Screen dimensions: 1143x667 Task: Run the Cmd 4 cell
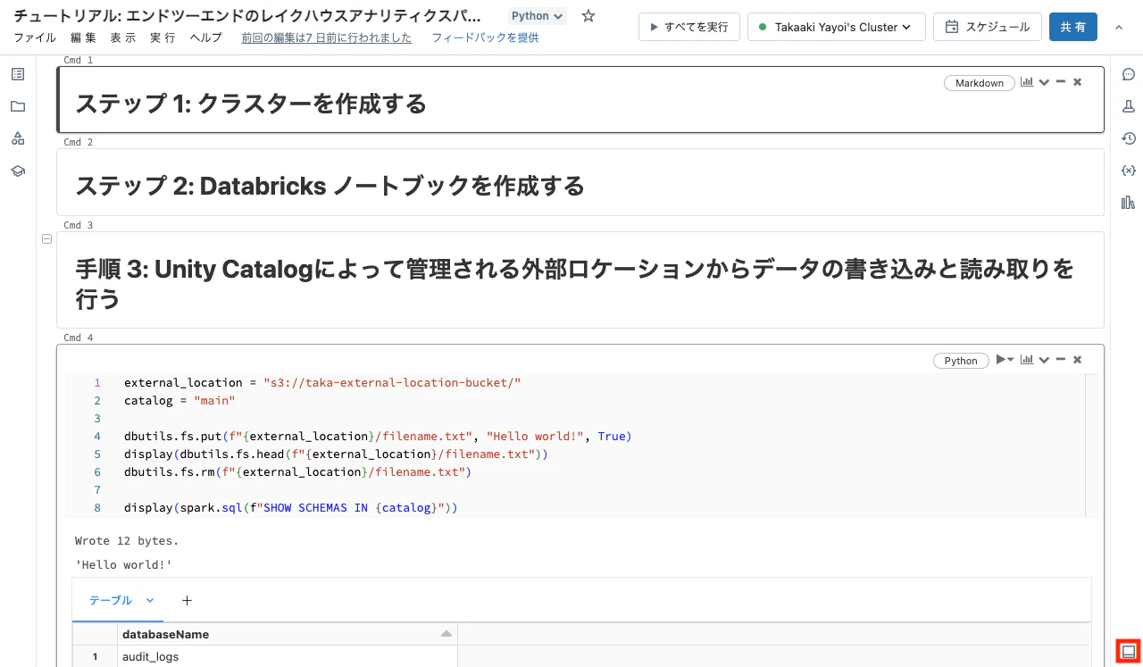coord(1000,360)
